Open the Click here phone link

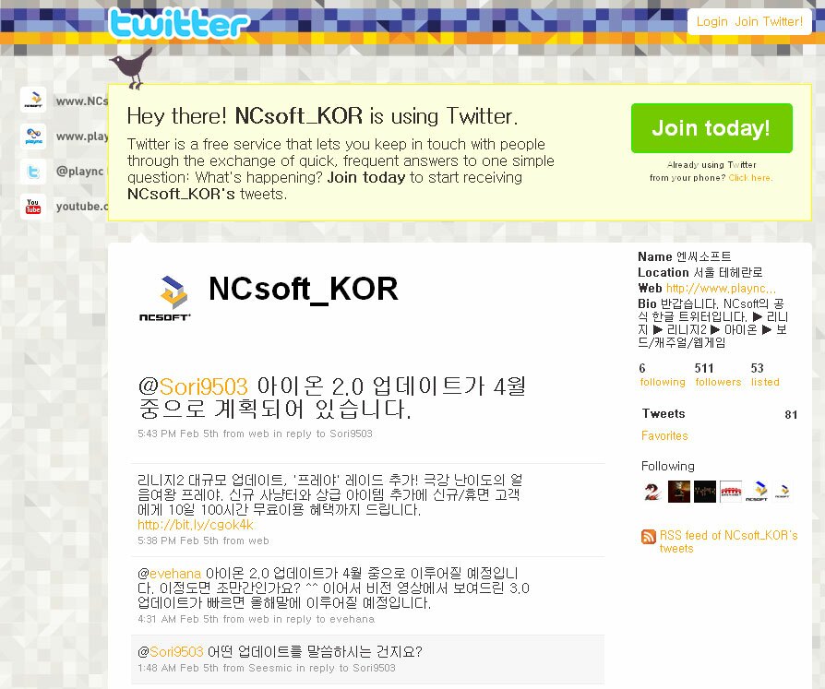(x=750, y=178)
